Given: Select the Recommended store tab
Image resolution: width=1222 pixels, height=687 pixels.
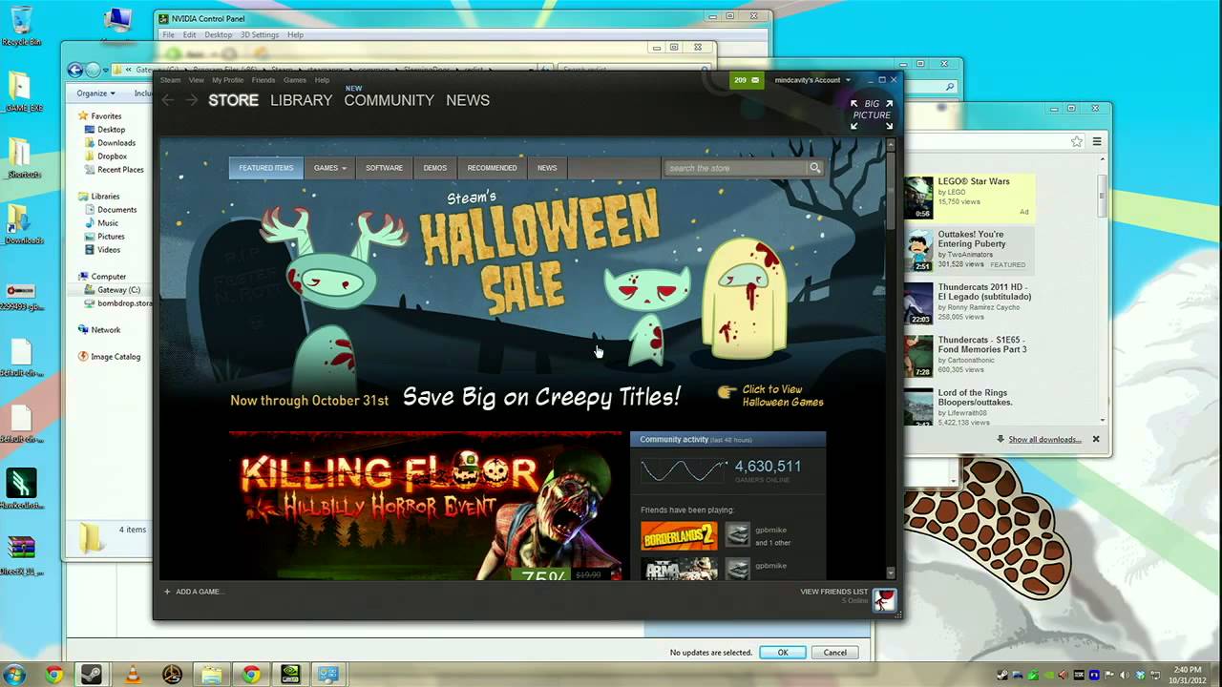Looking at the screenshot, I should click(x=492, y=168).
